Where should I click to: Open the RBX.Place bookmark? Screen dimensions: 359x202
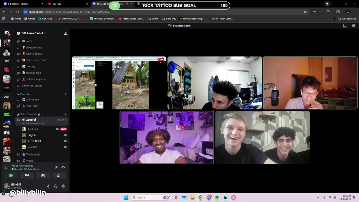pos(45,19)
